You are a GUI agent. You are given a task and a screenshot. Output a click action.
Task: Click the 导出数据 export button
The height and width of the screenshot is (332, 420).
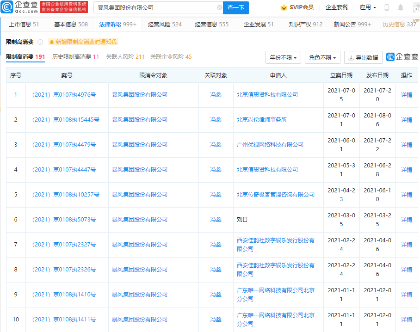tap(363, 58)
